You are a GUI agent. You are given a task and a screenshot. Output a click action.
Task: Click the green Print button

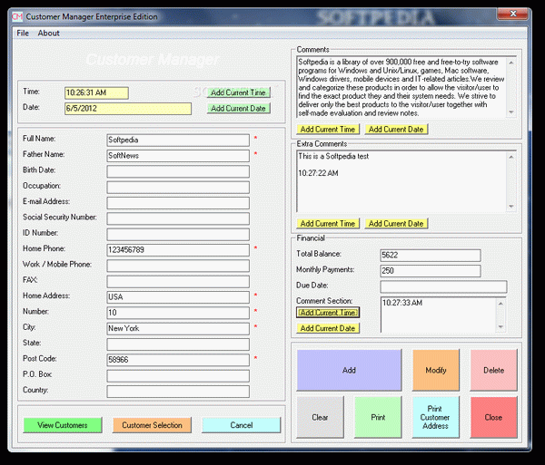click(x=378, y=418)
